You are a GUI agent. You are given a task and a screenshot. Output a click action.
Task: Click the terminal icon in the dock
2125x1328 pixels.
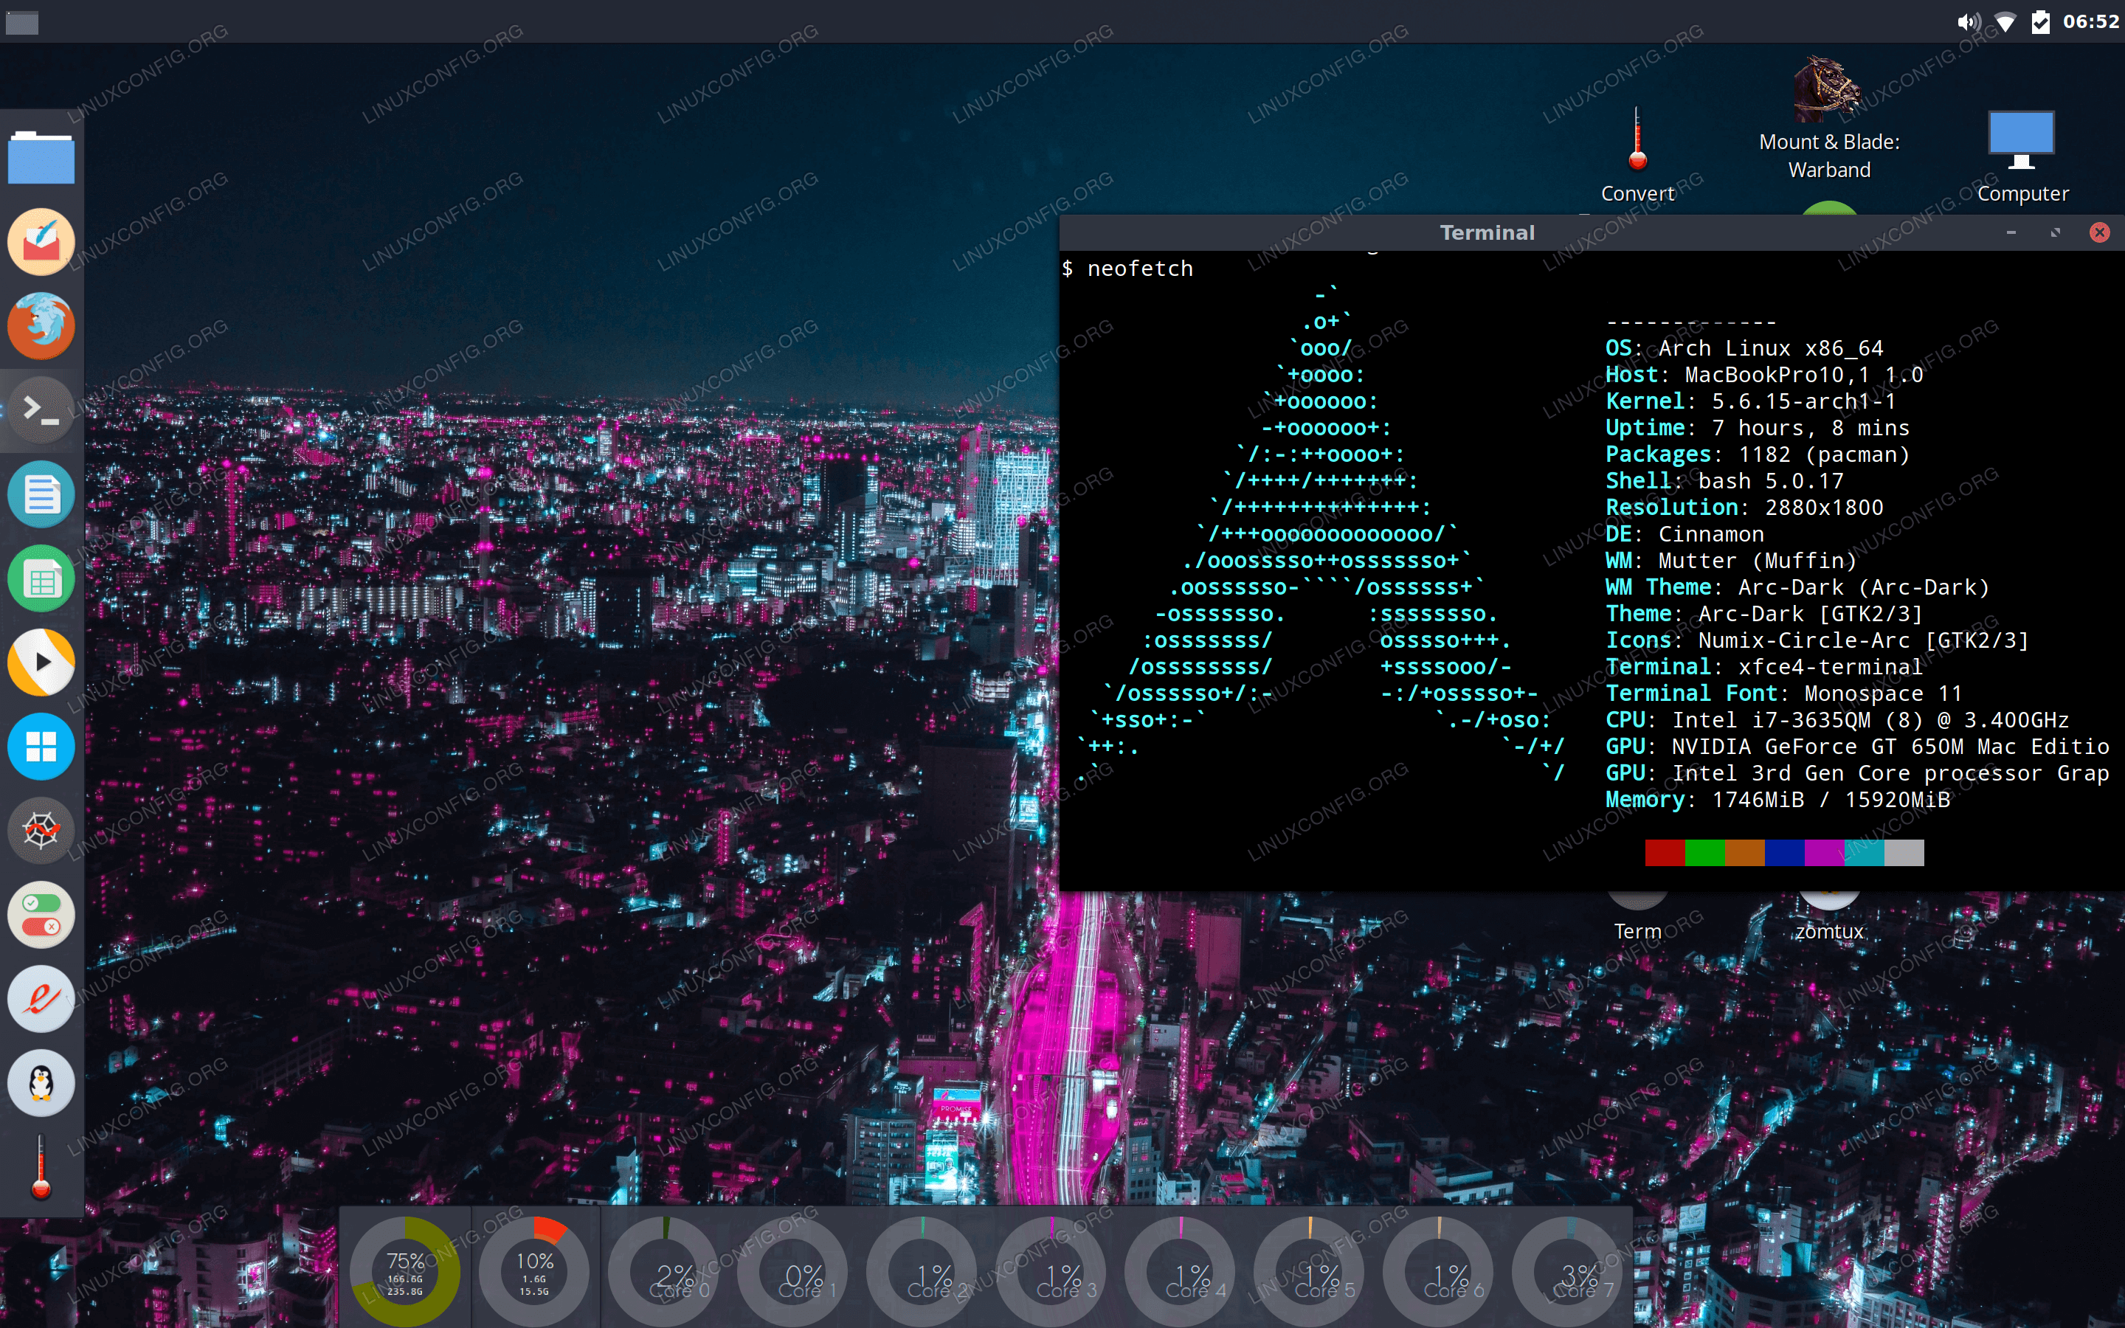pos(41,409)
